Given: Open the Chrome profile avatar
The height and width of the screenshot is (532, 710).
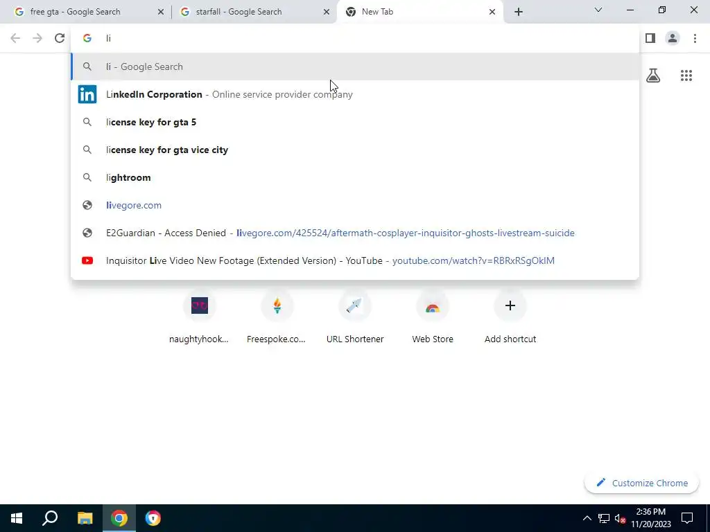Looking at the screenshot, I should point(673,38).
